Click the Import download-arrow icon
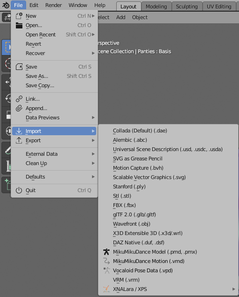 point(19,131)
